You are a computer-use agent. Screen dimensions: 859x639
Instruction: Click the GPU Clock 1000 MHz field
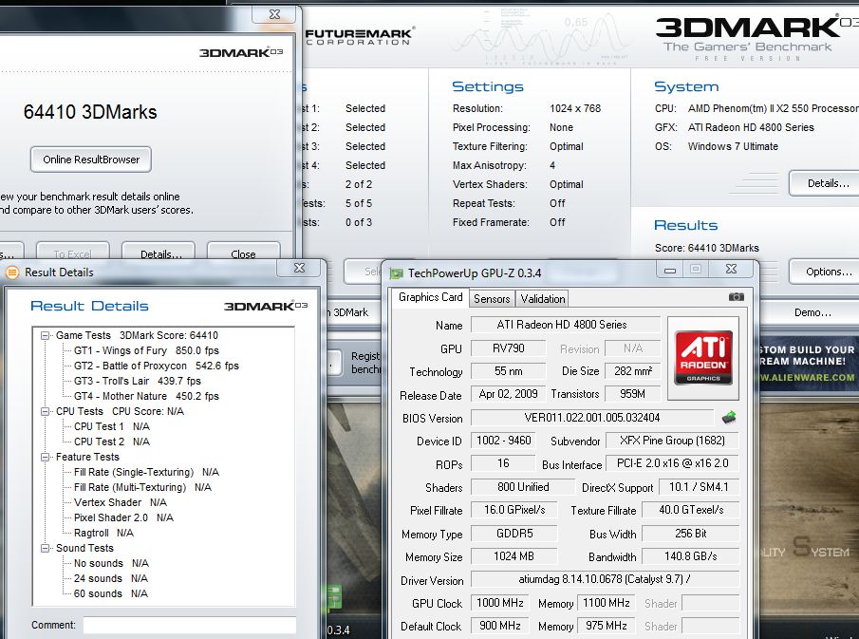[x=499, y=603]
